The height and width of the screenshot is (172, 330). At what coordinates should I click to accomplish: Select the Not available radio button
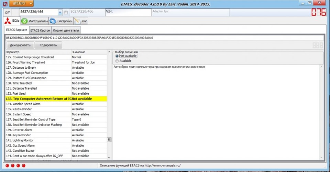[x=126, y=56]
